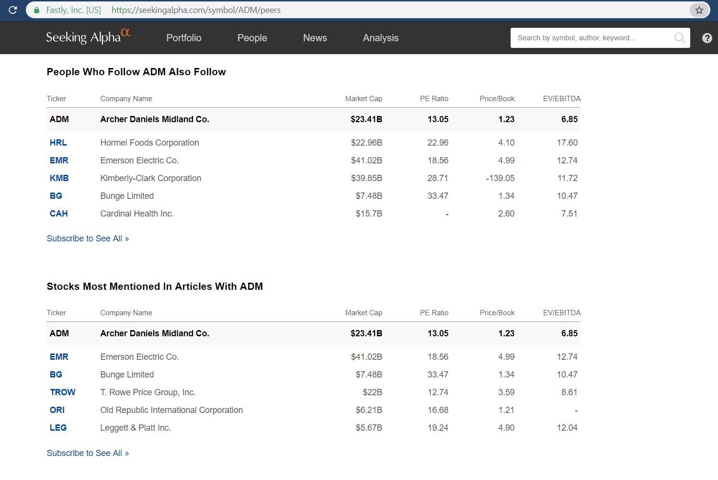This screenshot has width=718, height=480.
Task: Reload the page with the refresh icon
Action: (x=13, y=10)
